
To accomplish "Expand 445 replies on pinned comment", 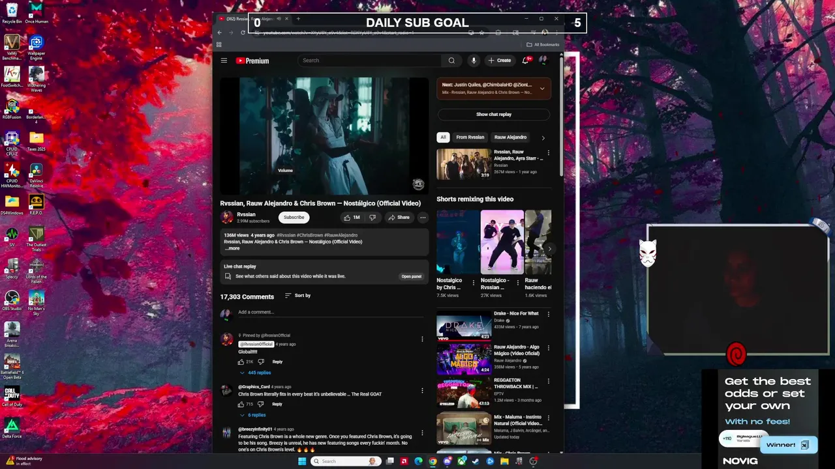I will tap(255, 373).
